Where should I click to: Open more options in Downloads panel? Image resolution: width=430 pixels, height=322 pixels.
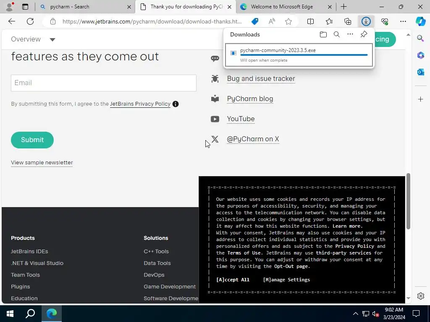[350, 34]
